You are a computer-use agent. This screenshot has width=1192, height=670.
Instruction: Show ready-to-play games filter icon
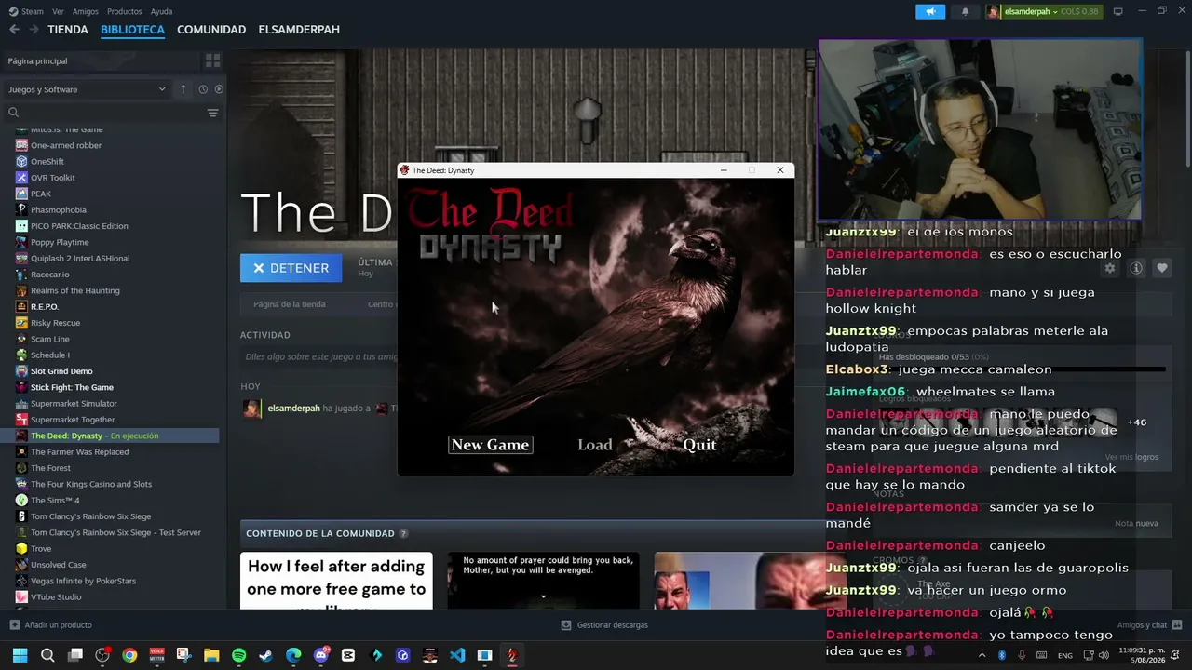pos(219,89)
